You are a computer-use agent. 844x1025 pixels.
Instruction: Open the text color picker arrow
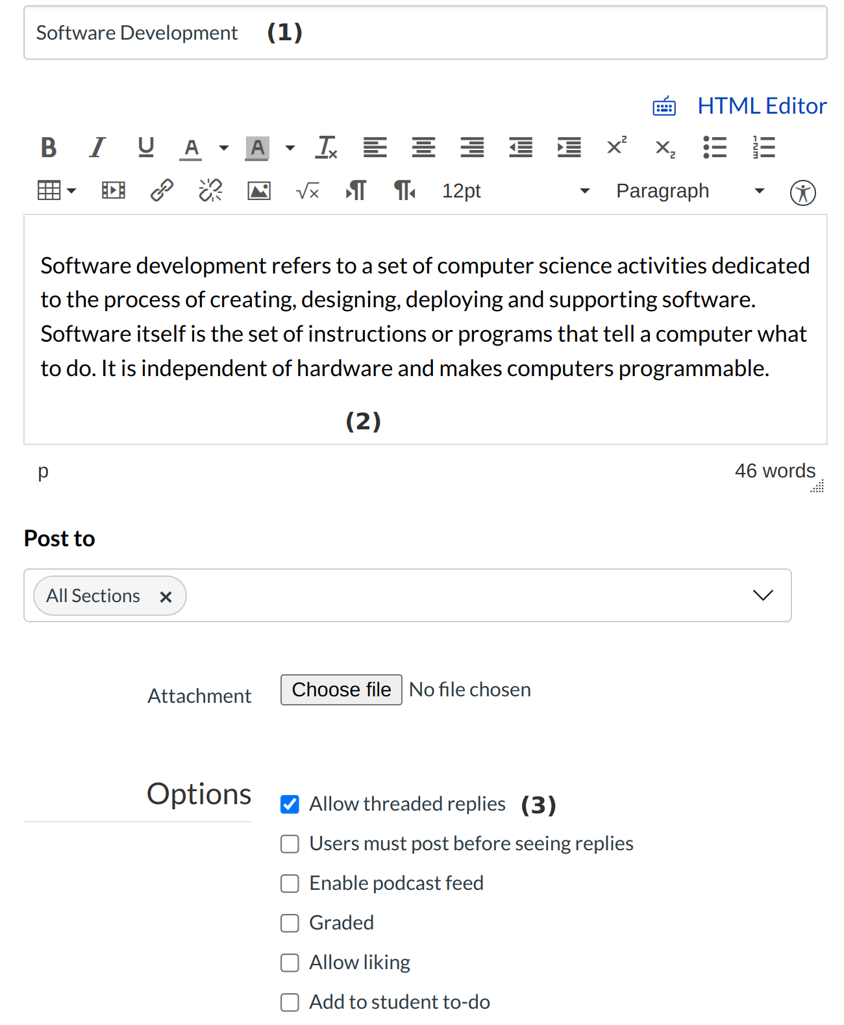tap(224, 148)
